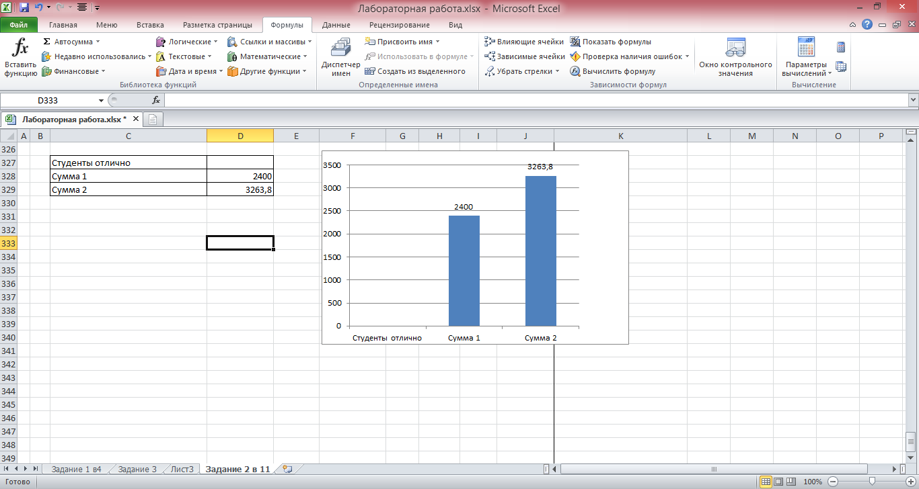Screen dimensions: 919x489
Task: Click zoom out minus button
Action: point(834,482)
